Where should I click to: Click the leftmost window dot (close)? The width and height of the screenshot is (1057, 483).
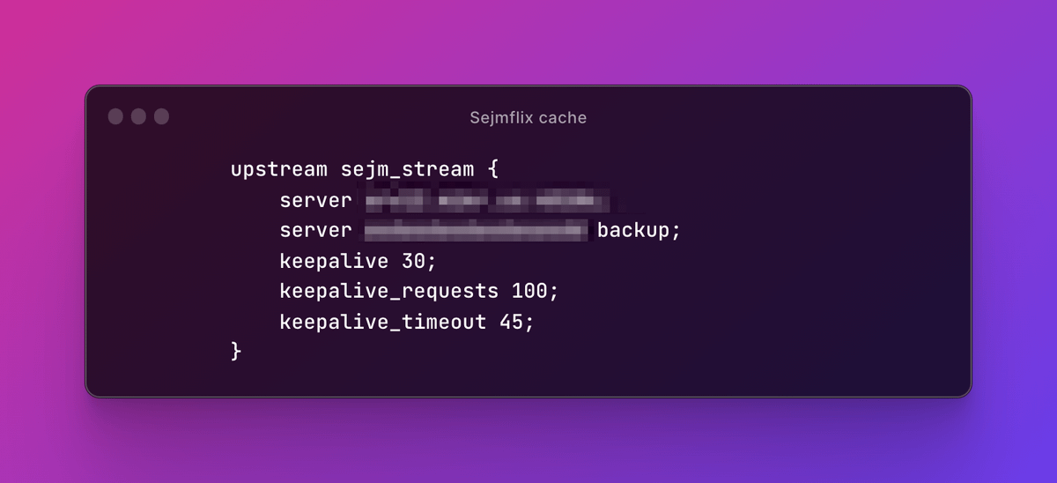point(115,116)
